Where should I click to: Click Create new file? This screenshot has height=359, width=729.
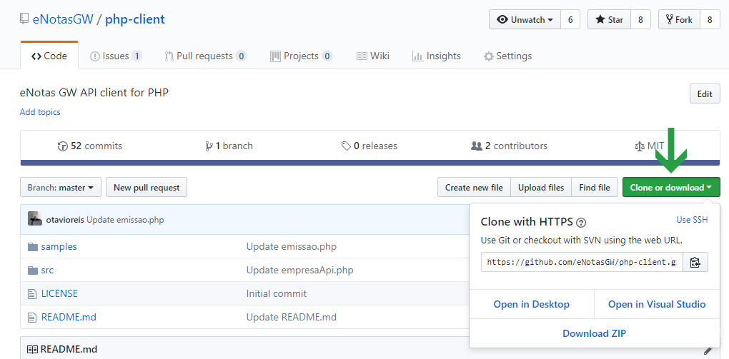coord(474,188)
